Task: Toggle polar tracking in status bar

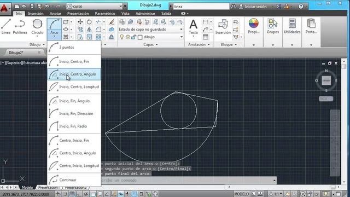Action: (x=86, y=194)
